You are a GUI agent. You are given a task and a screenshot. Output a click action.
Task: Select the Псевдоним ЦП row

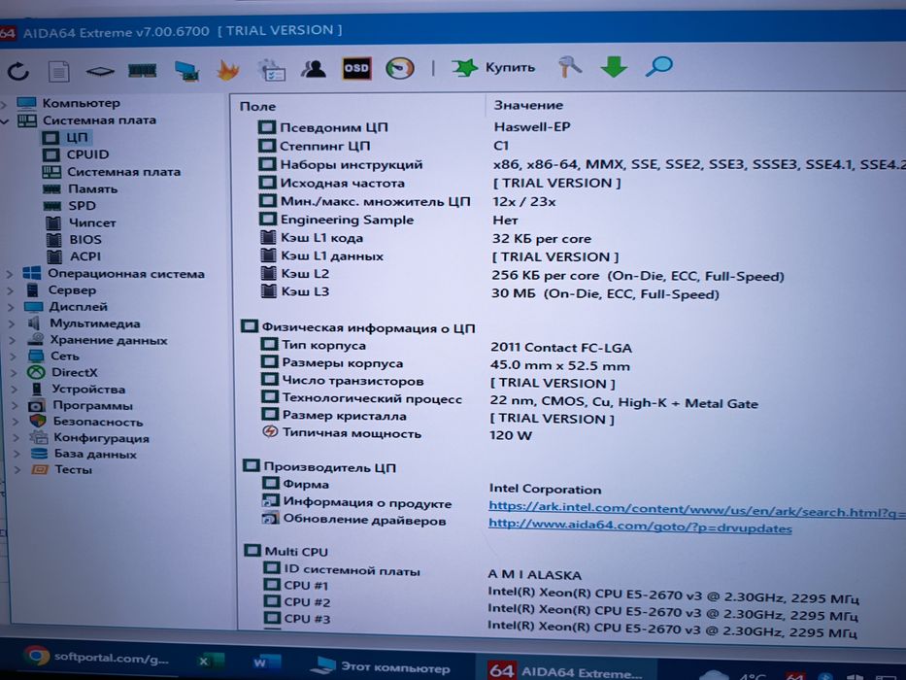[334, 127]
